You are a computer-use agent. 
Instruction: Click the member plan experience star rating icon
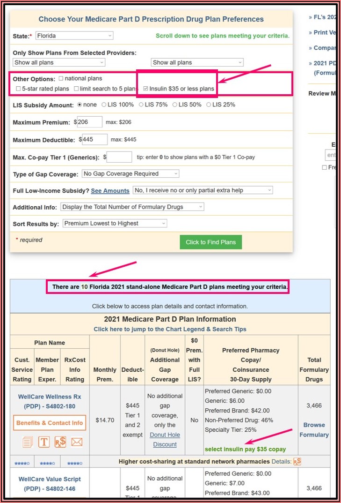point(47,463)
